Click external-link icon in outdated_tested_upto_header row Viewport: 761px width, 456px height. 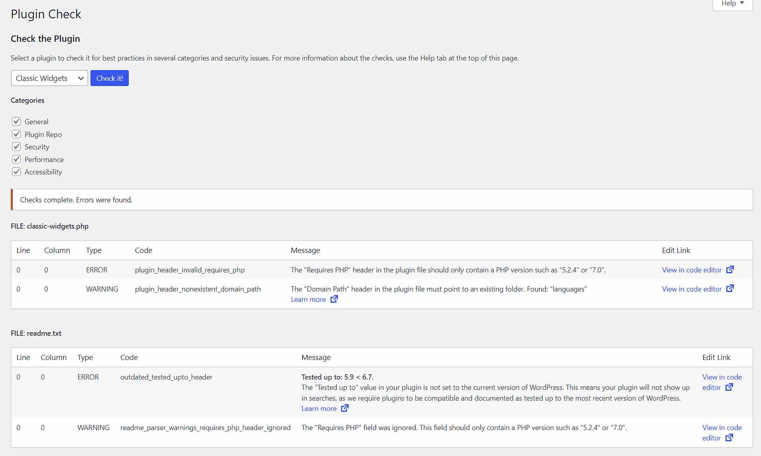(729, 387)
